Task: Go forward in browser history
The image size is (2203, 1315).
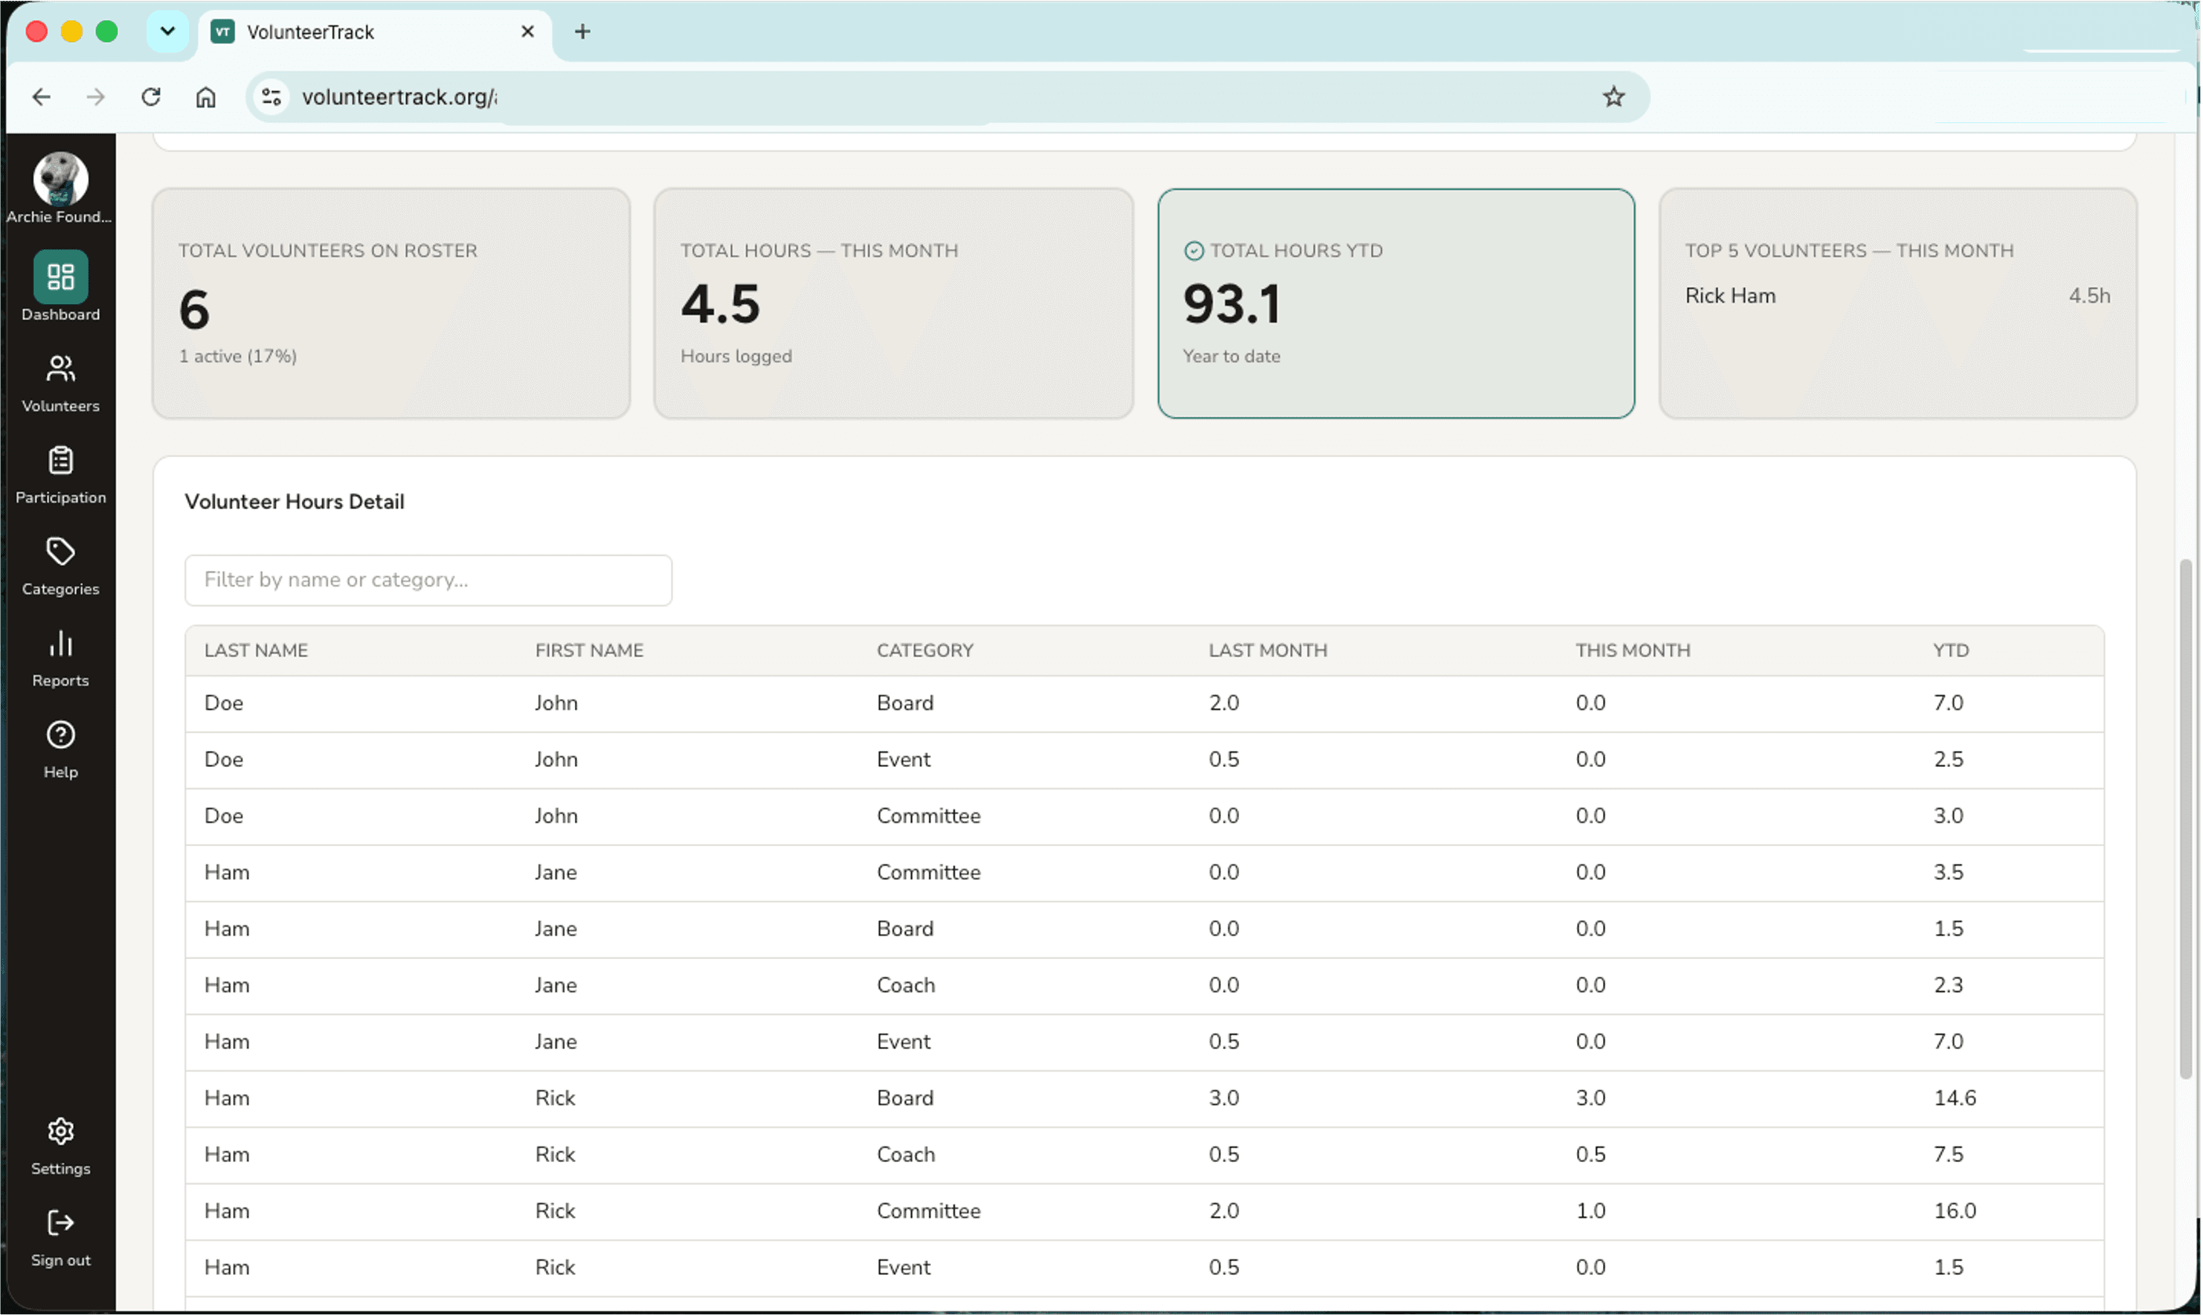Action: (96, 96)
